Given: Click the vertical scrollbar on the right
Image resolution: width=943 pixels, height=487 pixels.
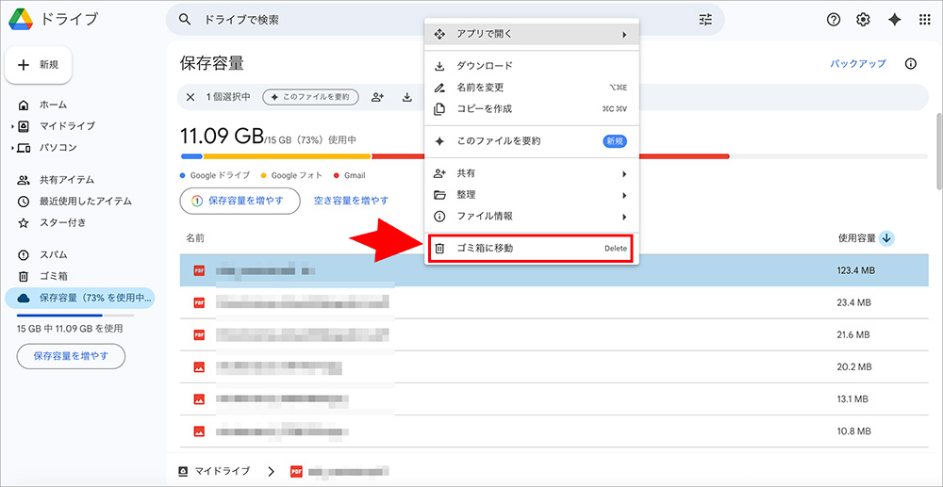Looking at the screenshot, I should (x=940, y=152).
